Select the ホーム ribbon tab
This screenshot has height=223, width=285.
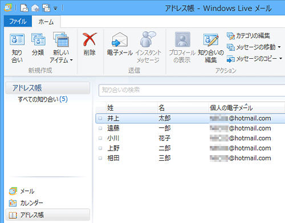coord(46,22)
